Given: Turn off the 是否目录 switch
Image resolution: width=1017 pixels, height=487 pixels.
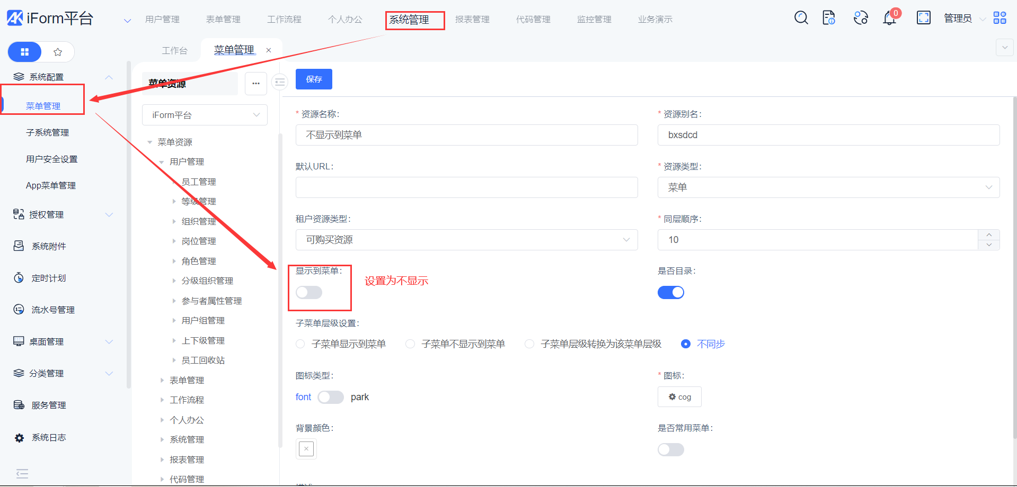Looking at the screenshot, I should coord(670,292).
